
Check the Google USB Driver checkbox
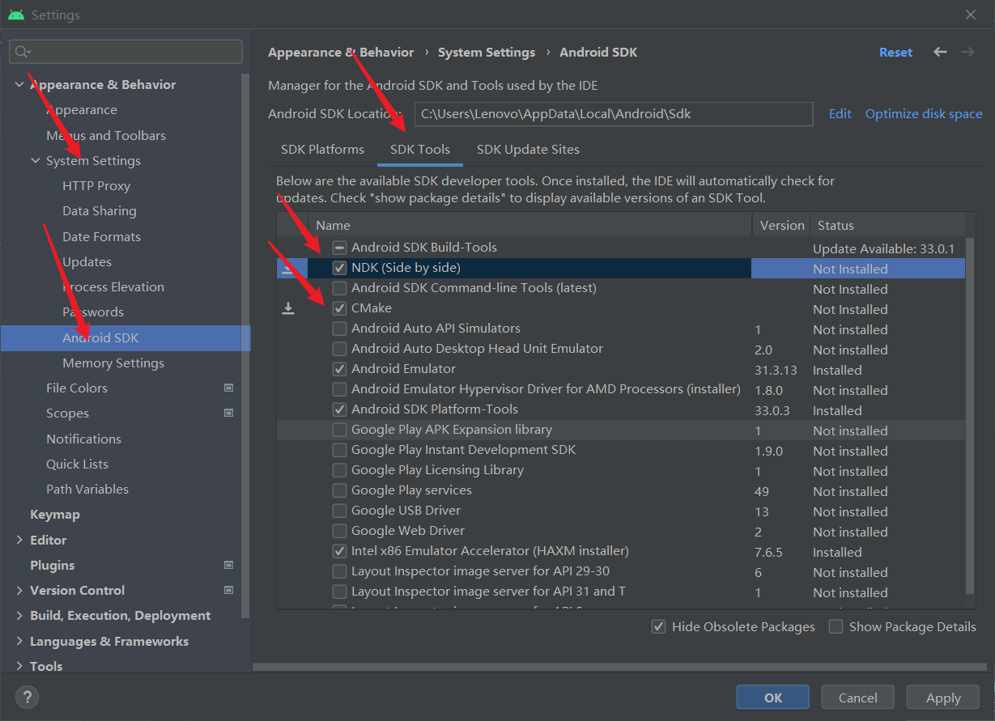point(340,511)
